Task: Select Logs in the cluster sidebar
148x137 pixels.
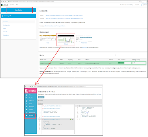Action: (x=4, y=29)
